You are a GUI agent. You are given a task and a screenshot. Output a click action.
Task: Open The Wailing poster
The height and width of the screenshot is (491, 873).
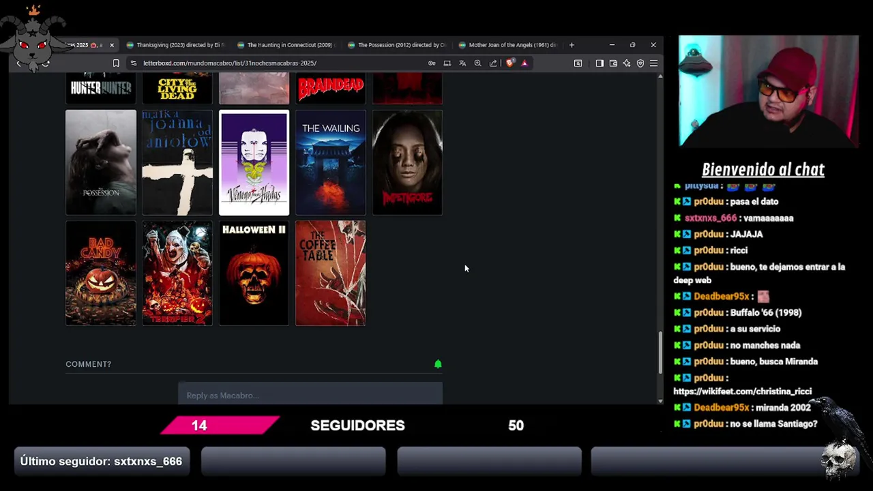click(x=331, y=162)
